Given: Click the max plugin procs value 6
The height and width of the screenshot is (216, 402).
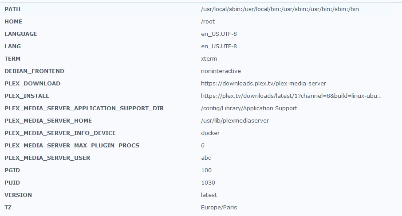Looking at the screenshot, I should tap(203, 146).
